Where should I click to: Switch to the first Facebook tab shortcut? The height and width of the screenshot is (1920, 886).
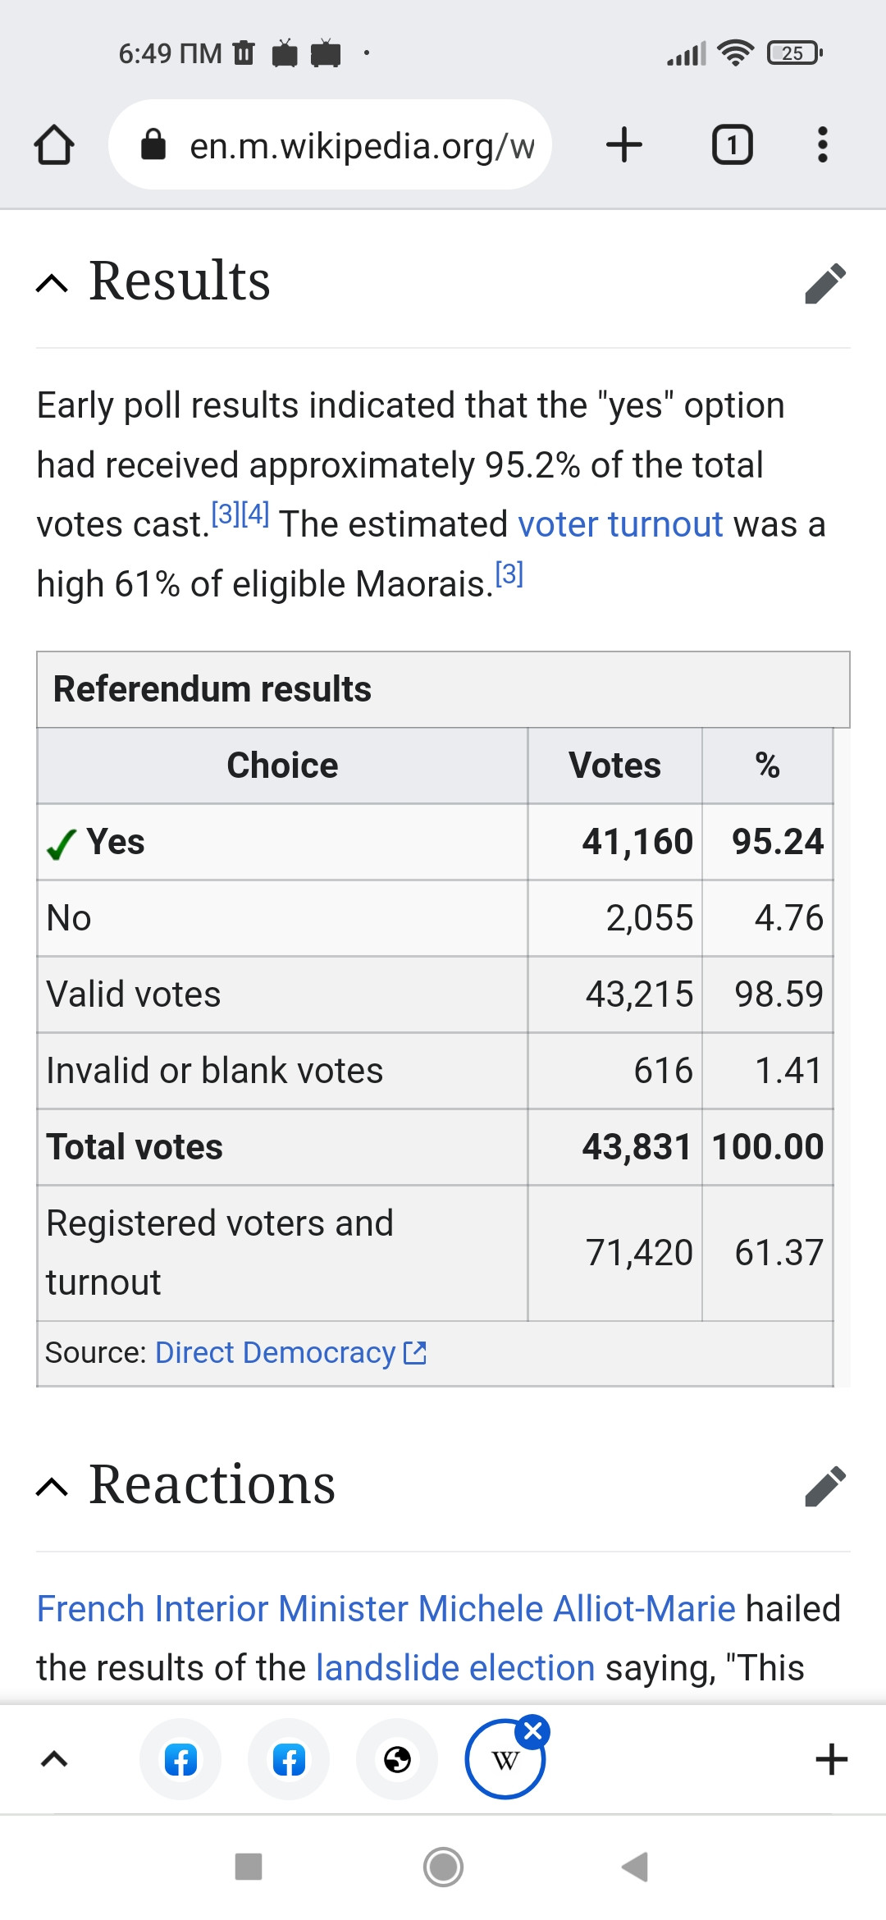click(180, 1759)
